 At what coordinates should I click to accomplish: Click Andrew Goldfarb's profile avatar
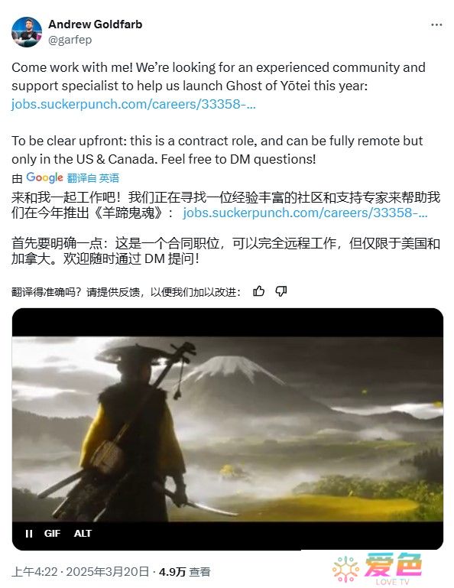coord(27,32)
